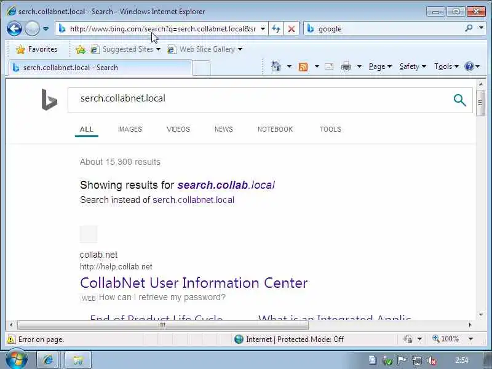
Task: Click the Forward navigation button
Action: point(32,29)
